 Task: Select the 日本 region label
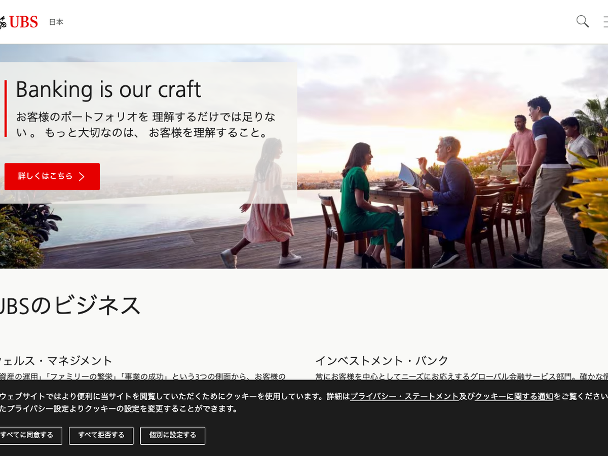(56, 22)
